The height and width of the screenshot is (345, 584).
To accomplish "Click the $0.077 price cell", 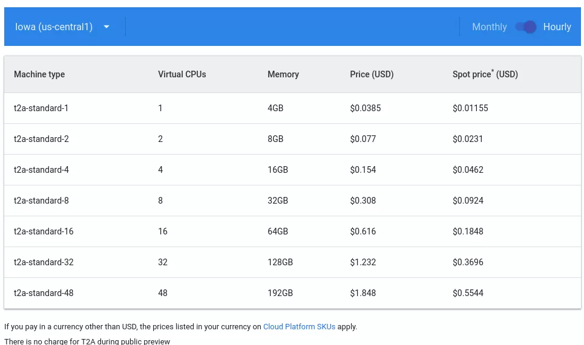I will coord(363,139).
